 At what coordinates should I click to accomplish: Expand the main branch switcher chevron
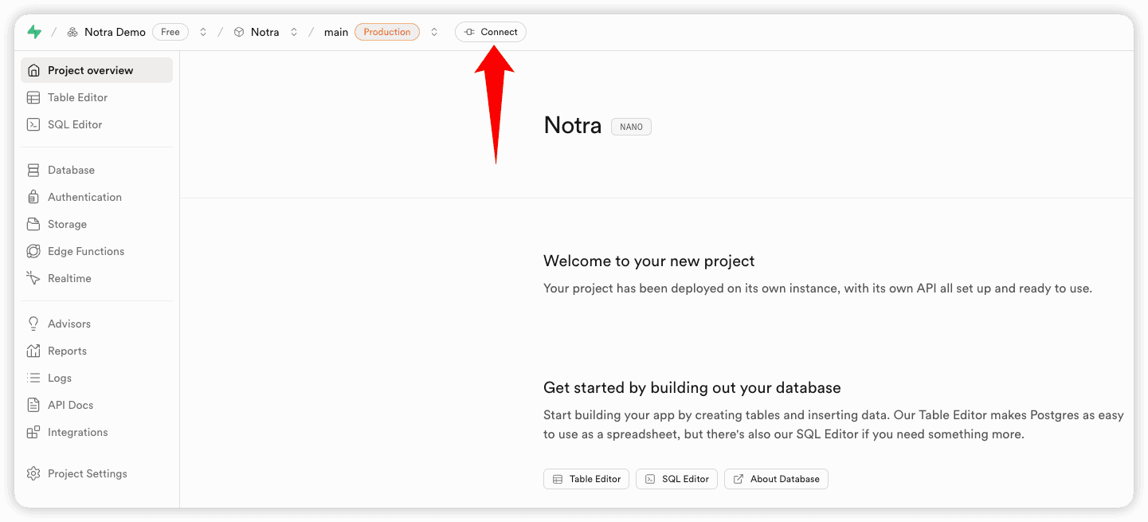(x=434, y=33)
